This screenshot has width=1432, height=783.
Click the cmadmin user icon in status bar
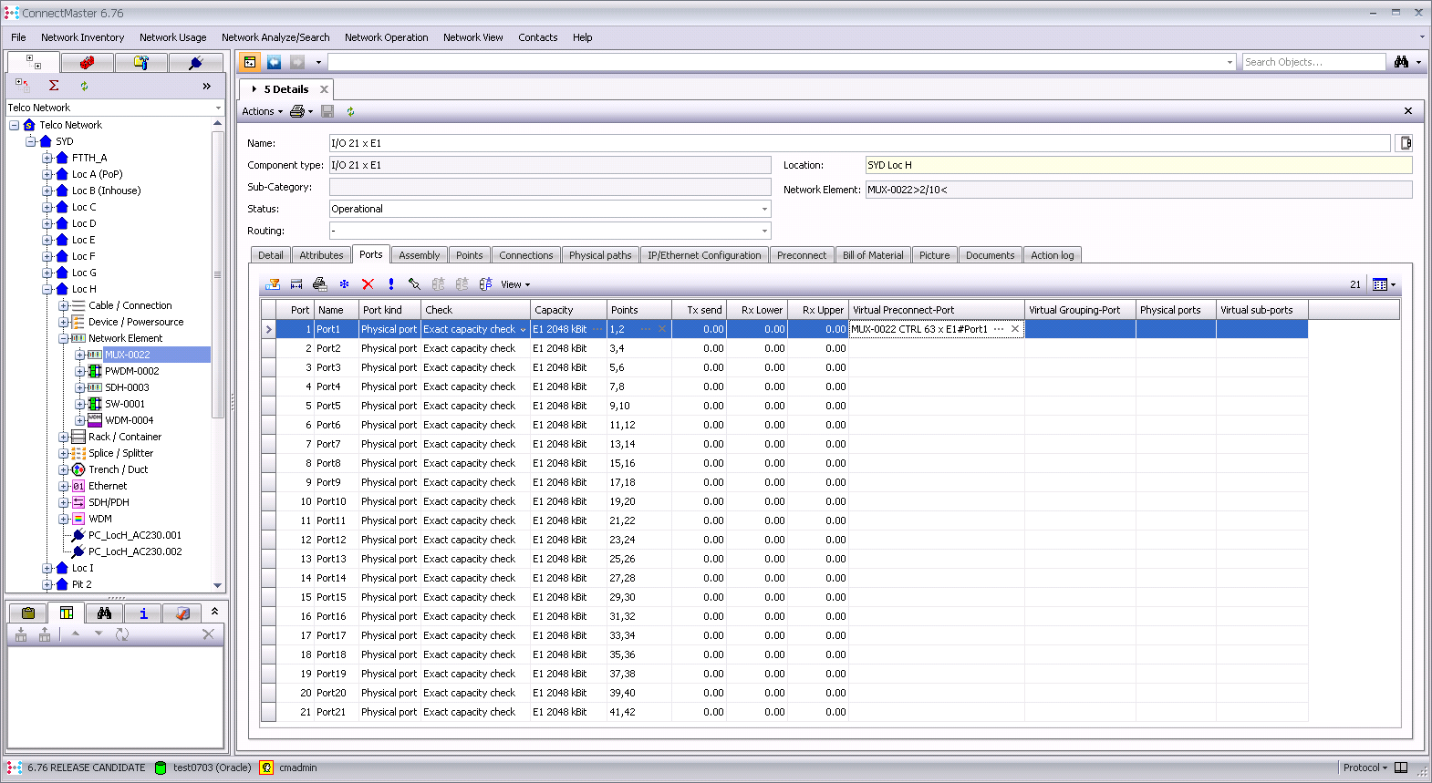[266, 768]
